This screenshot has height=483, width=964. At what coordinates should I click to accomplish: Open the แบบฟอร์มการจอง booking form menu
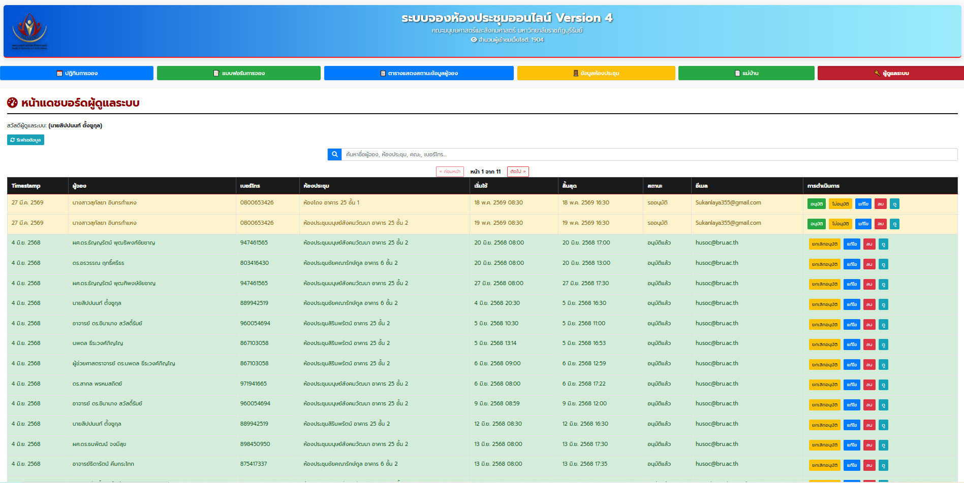(239, 73)
